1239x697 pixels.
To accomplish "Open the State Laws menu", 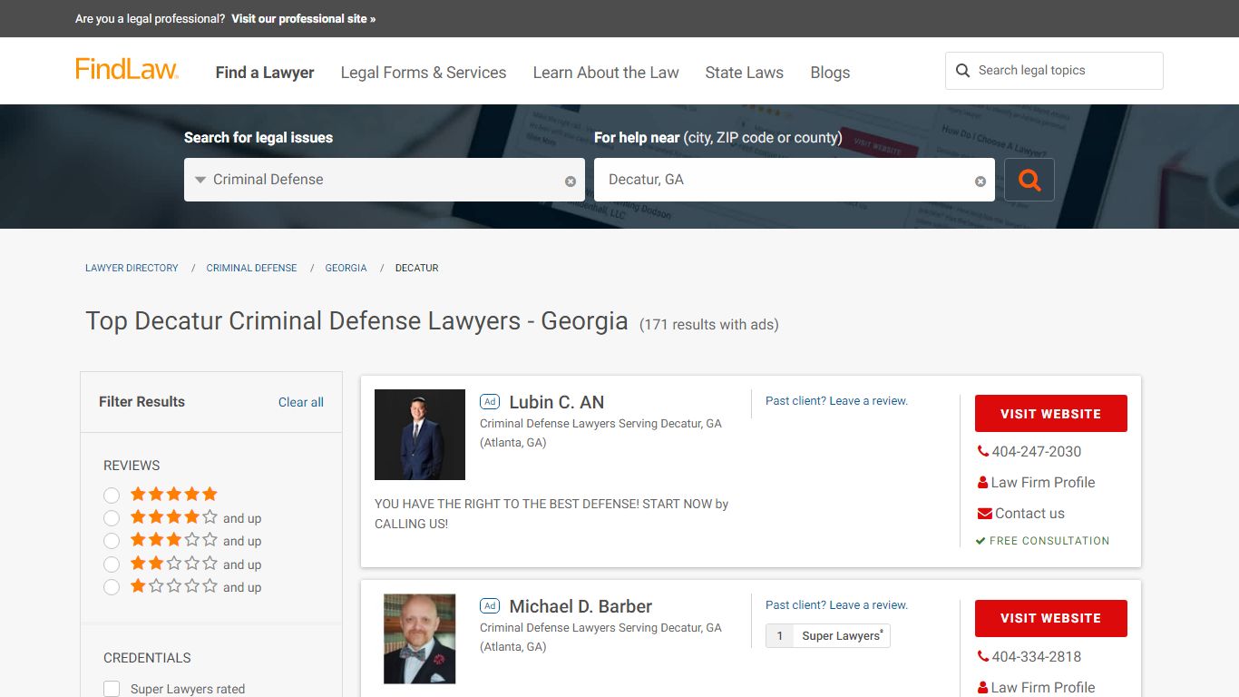I will (x=745, y=73).
